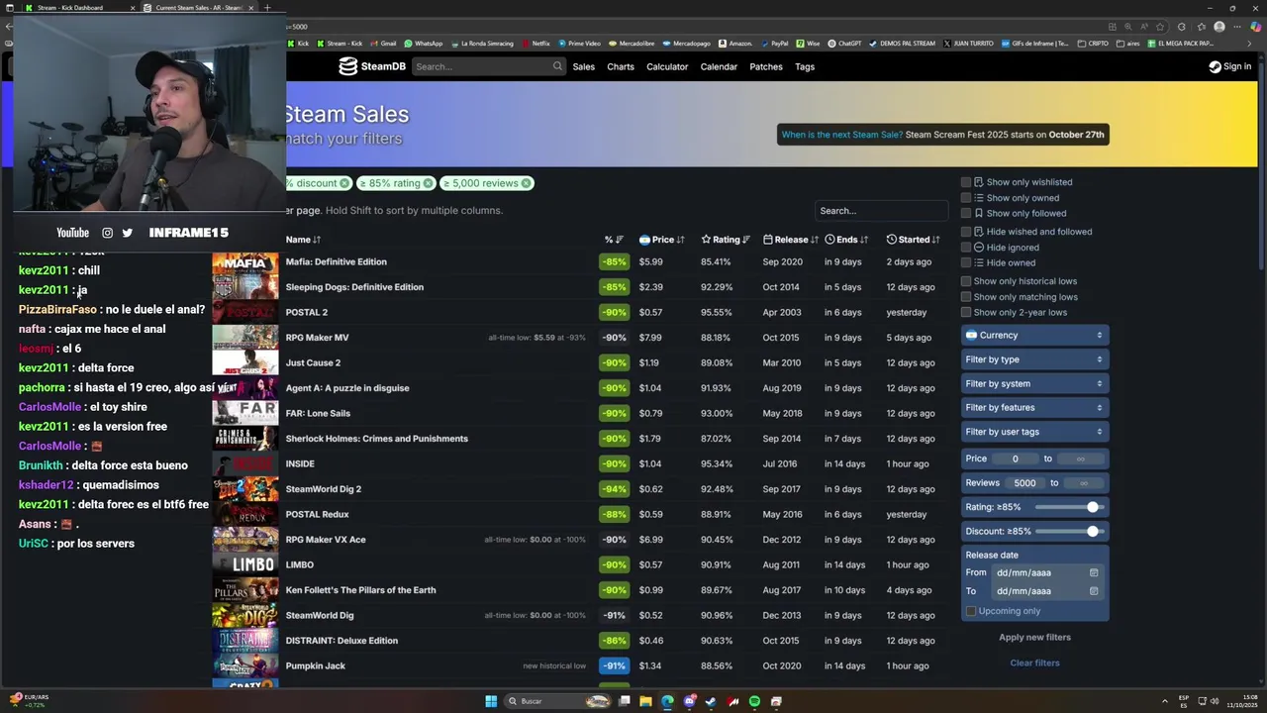Enable Show only owned checkbox
Image resolution: width=1267 pixels, height=713 pixels.
point(966,198)
